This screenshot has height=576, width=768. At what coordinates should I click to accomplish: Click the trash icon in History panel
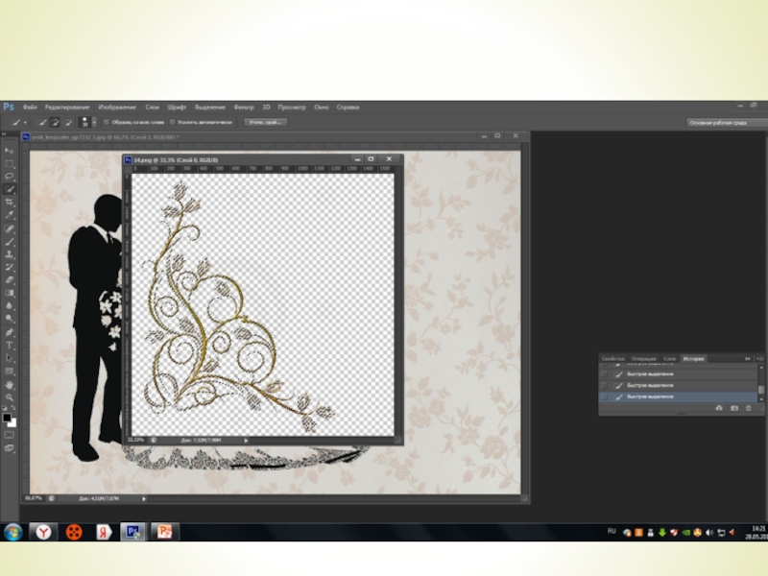click(748, 408)
